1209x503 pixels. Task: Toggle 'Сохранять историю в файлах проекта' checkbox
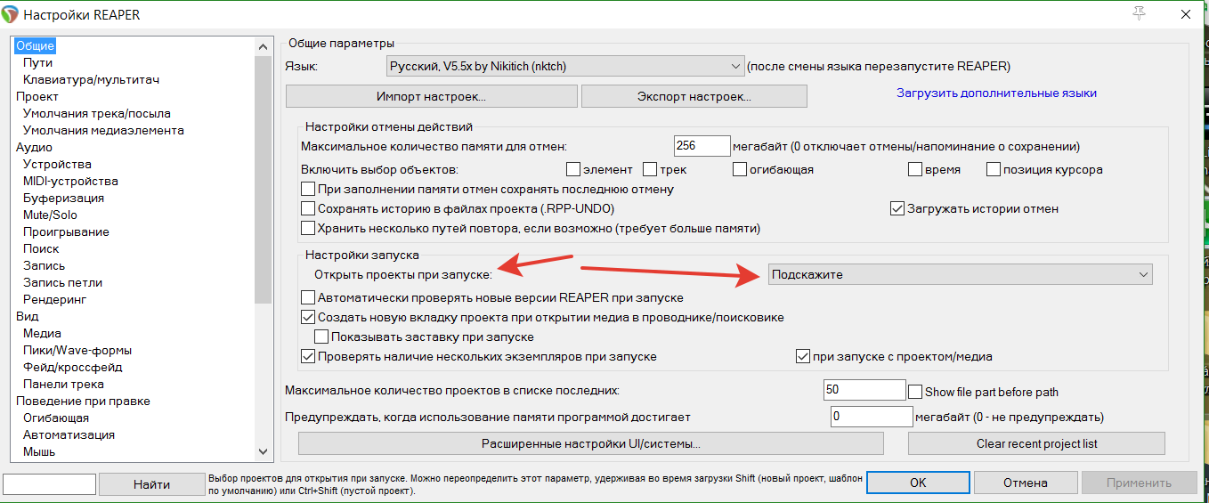click(308, 208)
